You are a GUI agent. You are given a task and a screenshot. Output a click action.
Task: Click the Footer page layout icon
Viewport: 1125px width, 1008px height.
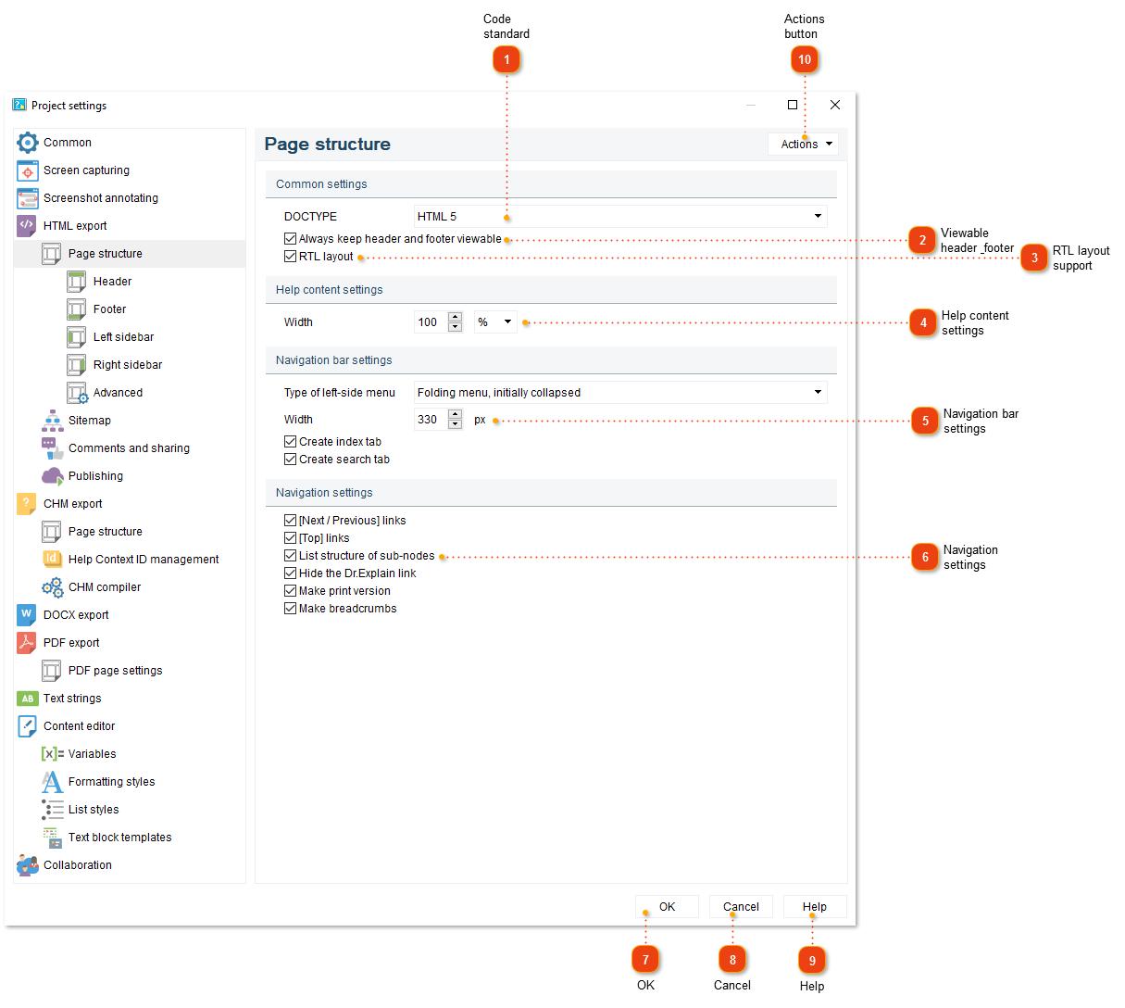pyautogui.click(x=77, y=309)
